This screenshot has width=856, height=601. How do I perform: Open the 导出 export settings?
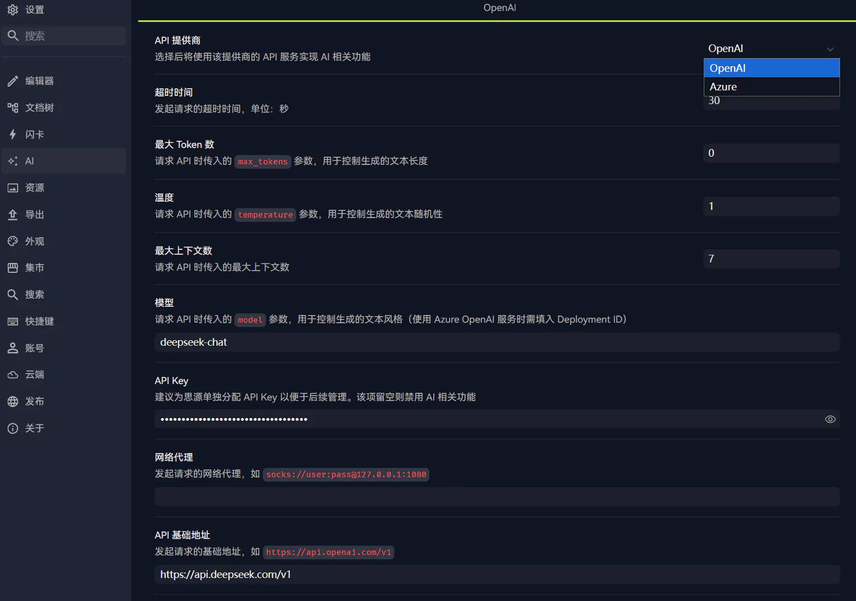click(34, 214)
